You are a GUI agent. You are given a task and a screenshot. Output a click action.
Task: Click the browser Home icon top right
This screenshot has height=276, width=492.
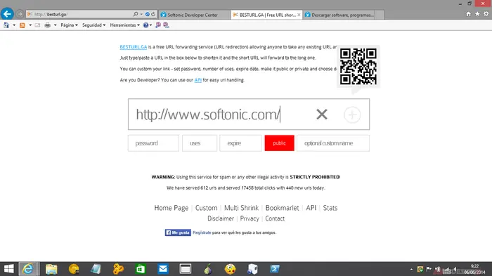pos(469,14)
